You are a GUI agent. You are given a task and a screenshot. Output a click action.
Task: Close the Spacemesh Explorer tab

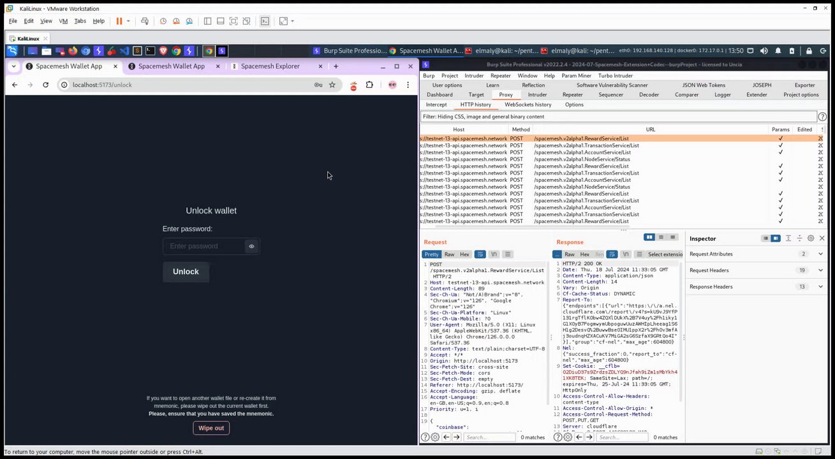pyautogui.click(x=320, y=66)
